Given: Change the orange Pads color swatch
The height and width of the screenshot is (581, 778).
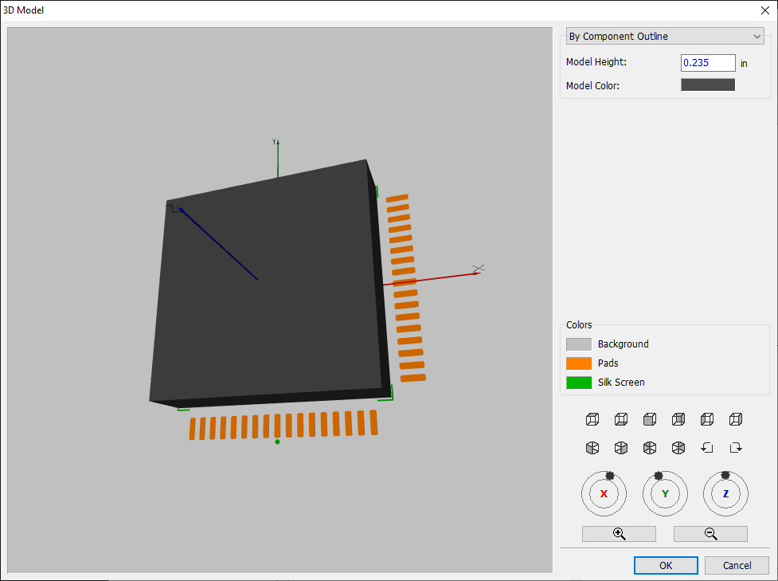Looking at the screenshot, I should click(x=579, y=363).
